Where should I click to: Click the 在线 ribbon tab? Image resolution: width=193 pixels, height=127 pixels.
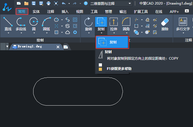[159, 11]
